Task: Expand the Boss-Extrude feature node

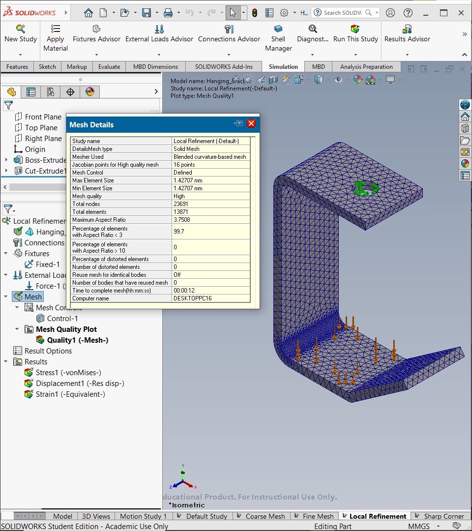Action: [x=6, y=160]
